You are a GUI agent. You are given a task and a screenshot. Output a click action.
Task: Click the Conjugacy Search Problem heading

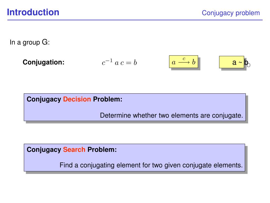click(x=72, y=150)
